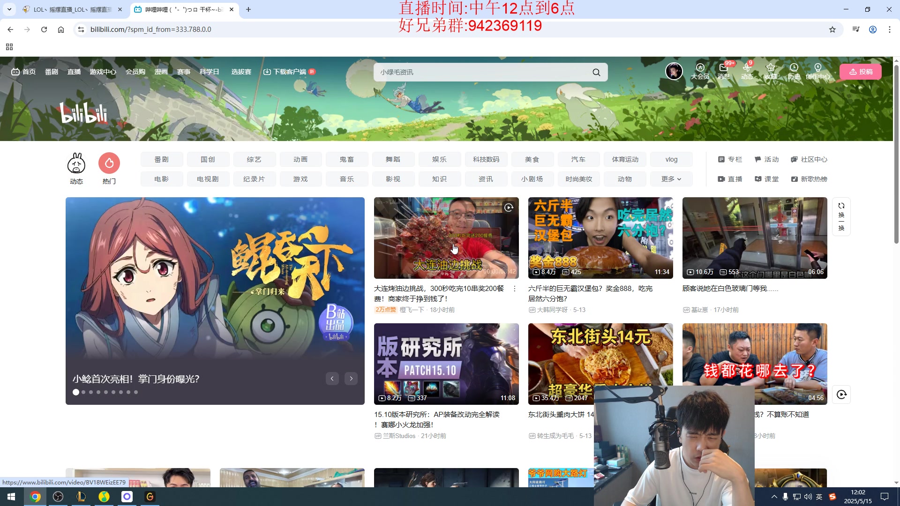Open Chrome media control icon
The width and height of the screenshot is (900, 506).
856,30
